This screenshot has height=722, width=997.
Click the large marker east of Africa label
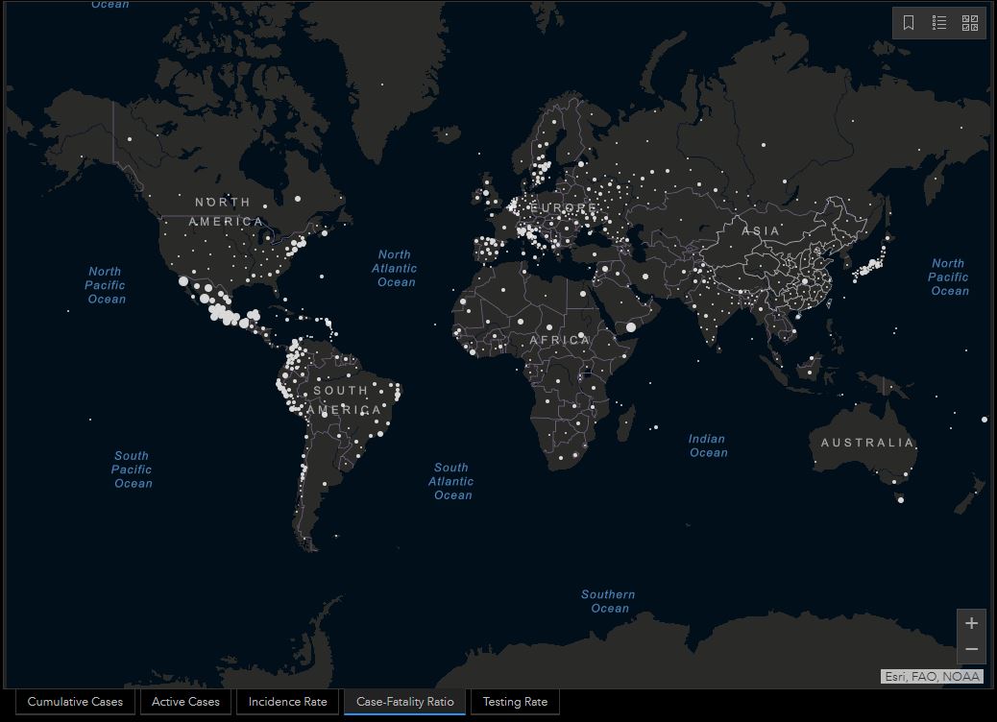(631, 327)
